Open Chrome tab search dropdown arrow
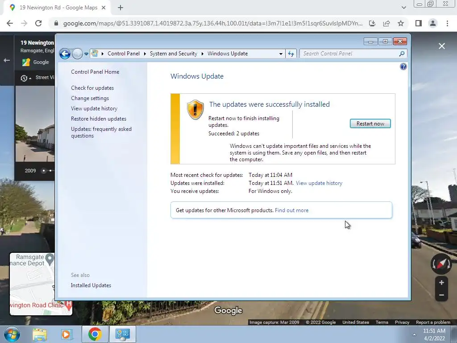Screen dimensions: 457x343 click(x=403, y=8)
